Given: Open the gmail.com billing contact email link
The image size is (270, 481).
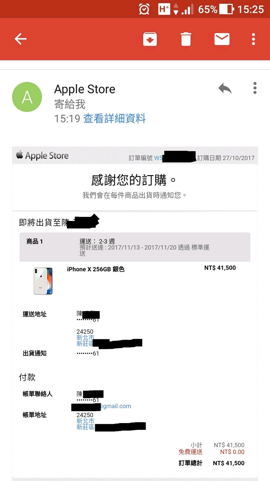Looking at the screenshot, I should click(101, 406).
